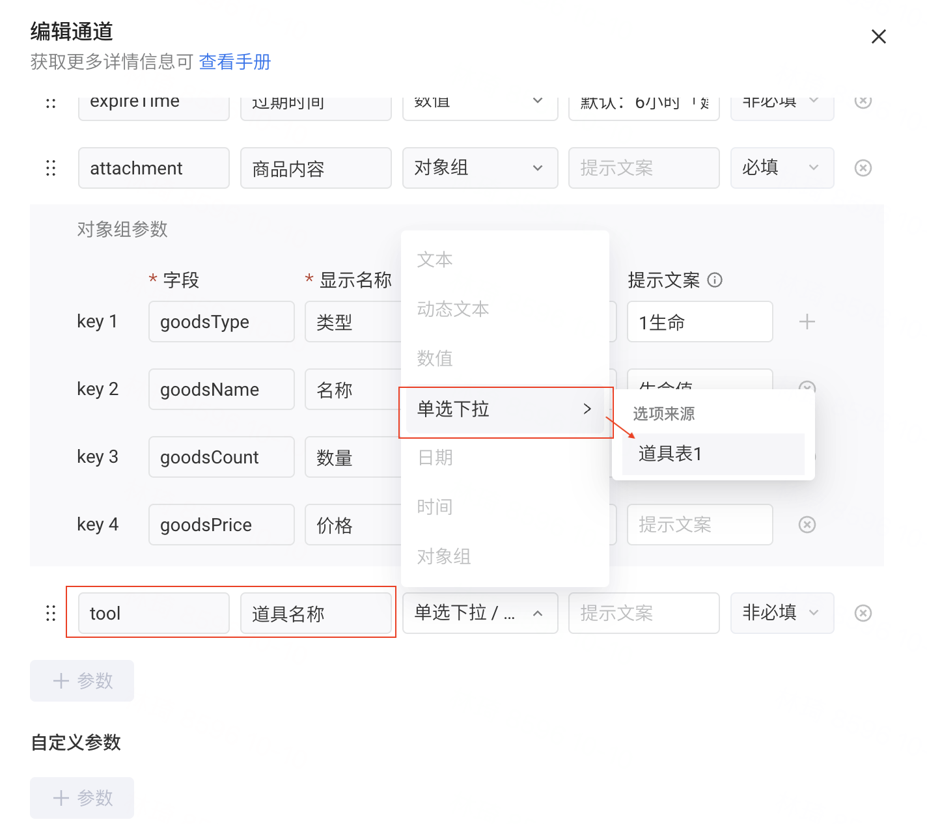
Task: Remove key 4 goodsPrice row
Action: click(x=807, y=525)
